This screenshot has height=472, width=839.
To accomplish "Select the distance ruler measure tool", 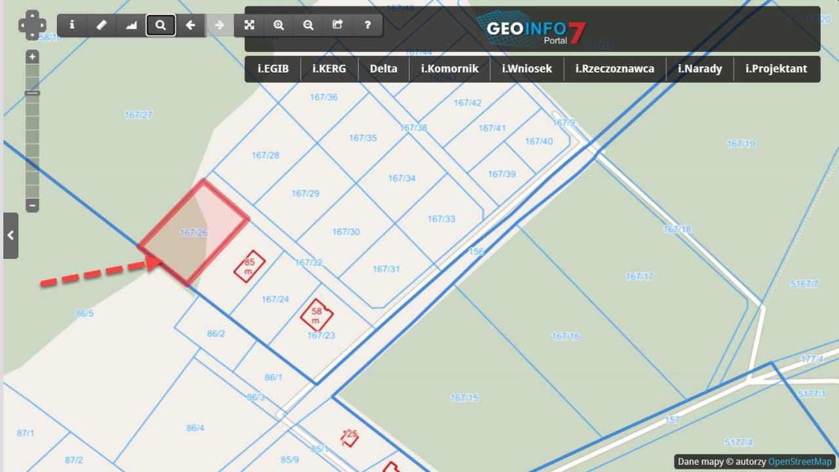I will (x=101, y=26).
